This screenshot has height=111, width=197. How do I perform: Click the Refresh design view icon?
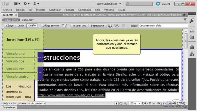point(123,26)
